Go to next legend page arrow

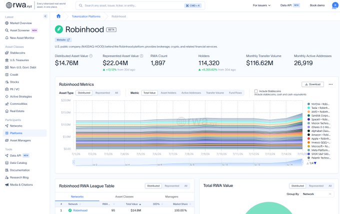point(315,163)
